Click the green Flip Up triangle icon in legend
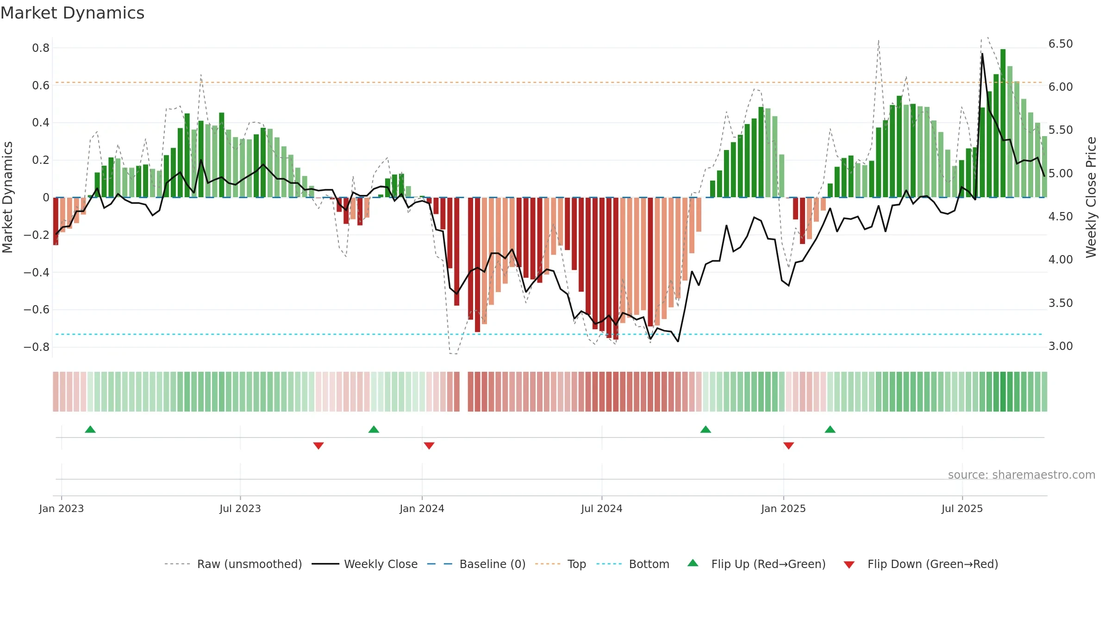 [693, 563]
